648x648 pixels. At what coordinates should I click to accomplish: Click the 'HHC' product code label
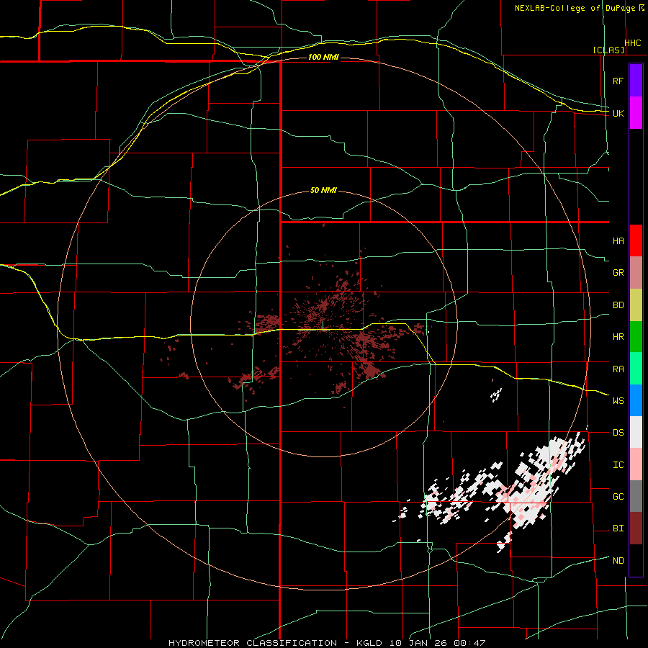coord(632,43)
